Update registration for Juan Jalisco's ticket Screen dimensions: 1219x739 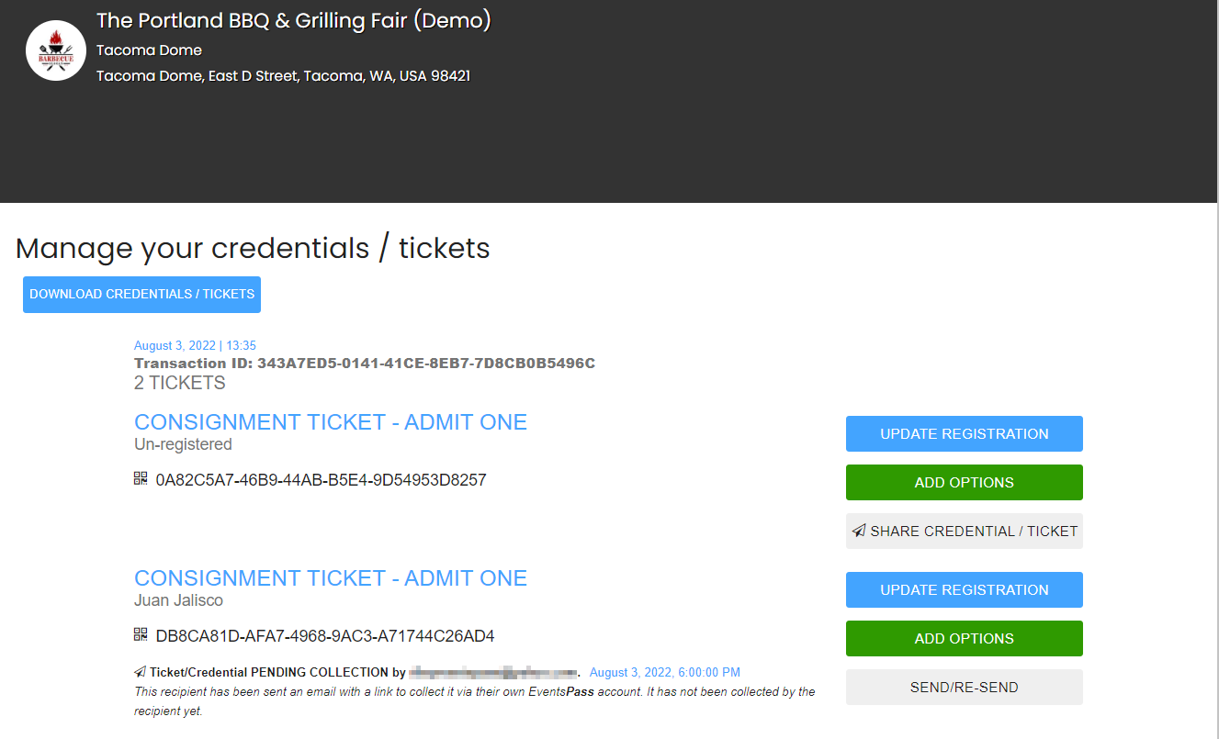point(965,590)
